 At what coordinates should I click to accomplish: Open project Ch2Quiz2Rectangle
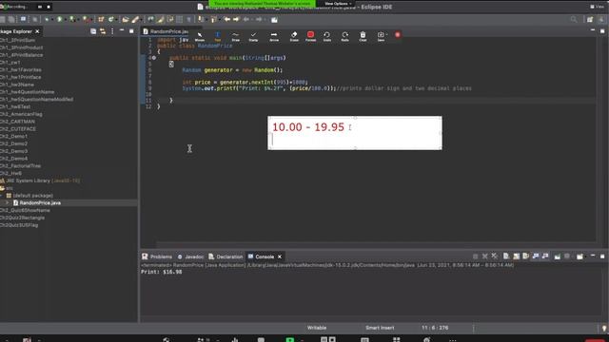pyautogui.click(x=22, y=218)
